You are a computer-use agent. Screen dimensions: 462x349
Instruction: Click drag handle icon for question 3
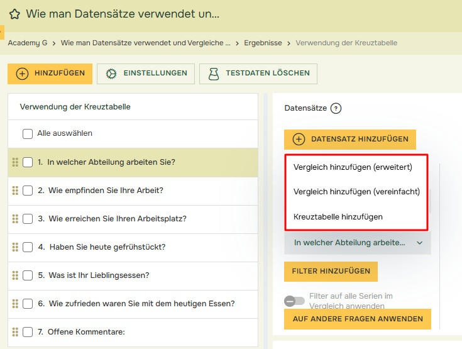click(x=15, y=219)
